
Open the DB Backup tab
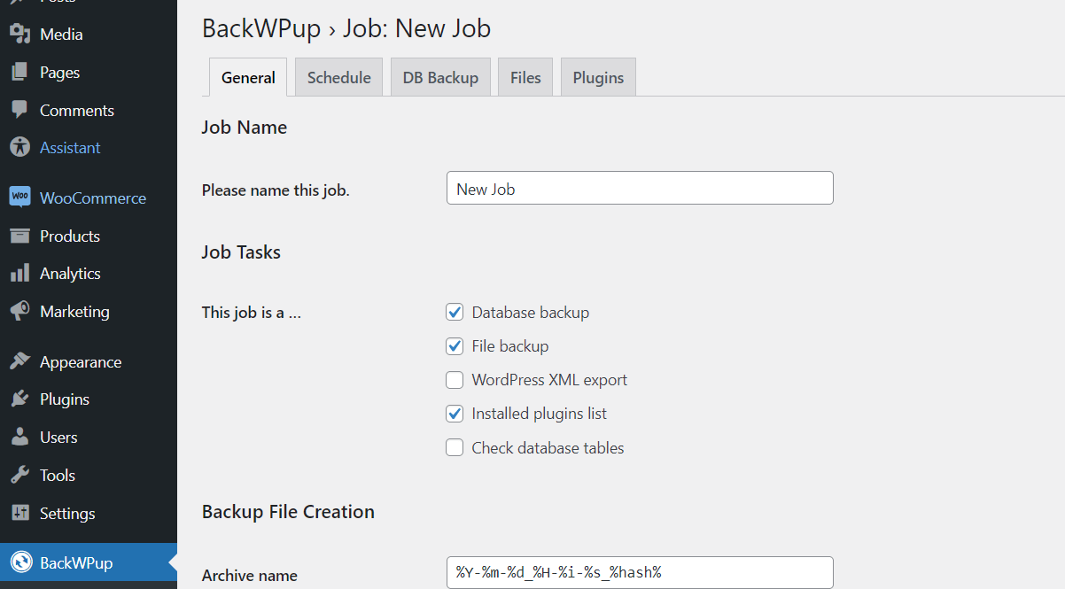pos(440,77)
